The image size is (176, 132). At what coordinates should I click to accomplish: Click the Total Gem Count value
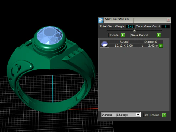(x=165, y=27)
